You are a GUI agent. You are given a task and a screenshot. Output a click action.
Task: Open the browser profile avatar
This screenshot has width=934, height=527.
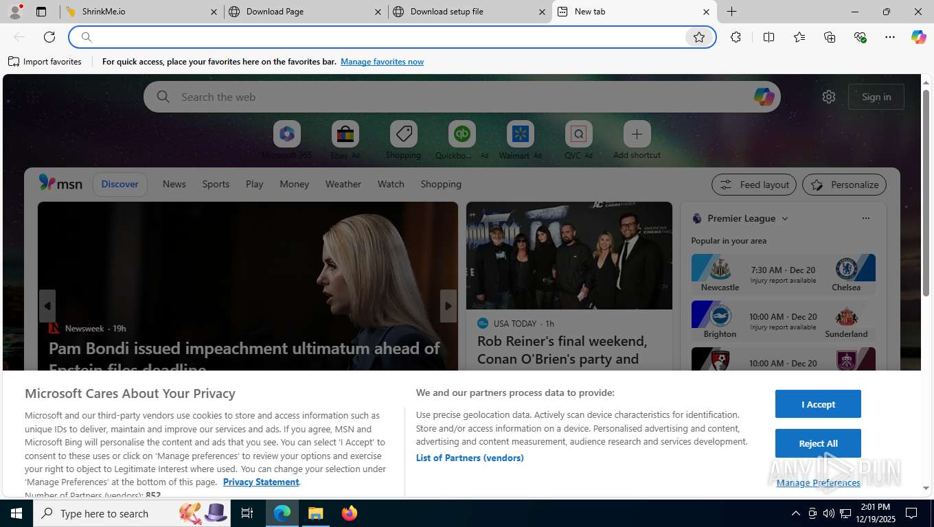[14, 12]
